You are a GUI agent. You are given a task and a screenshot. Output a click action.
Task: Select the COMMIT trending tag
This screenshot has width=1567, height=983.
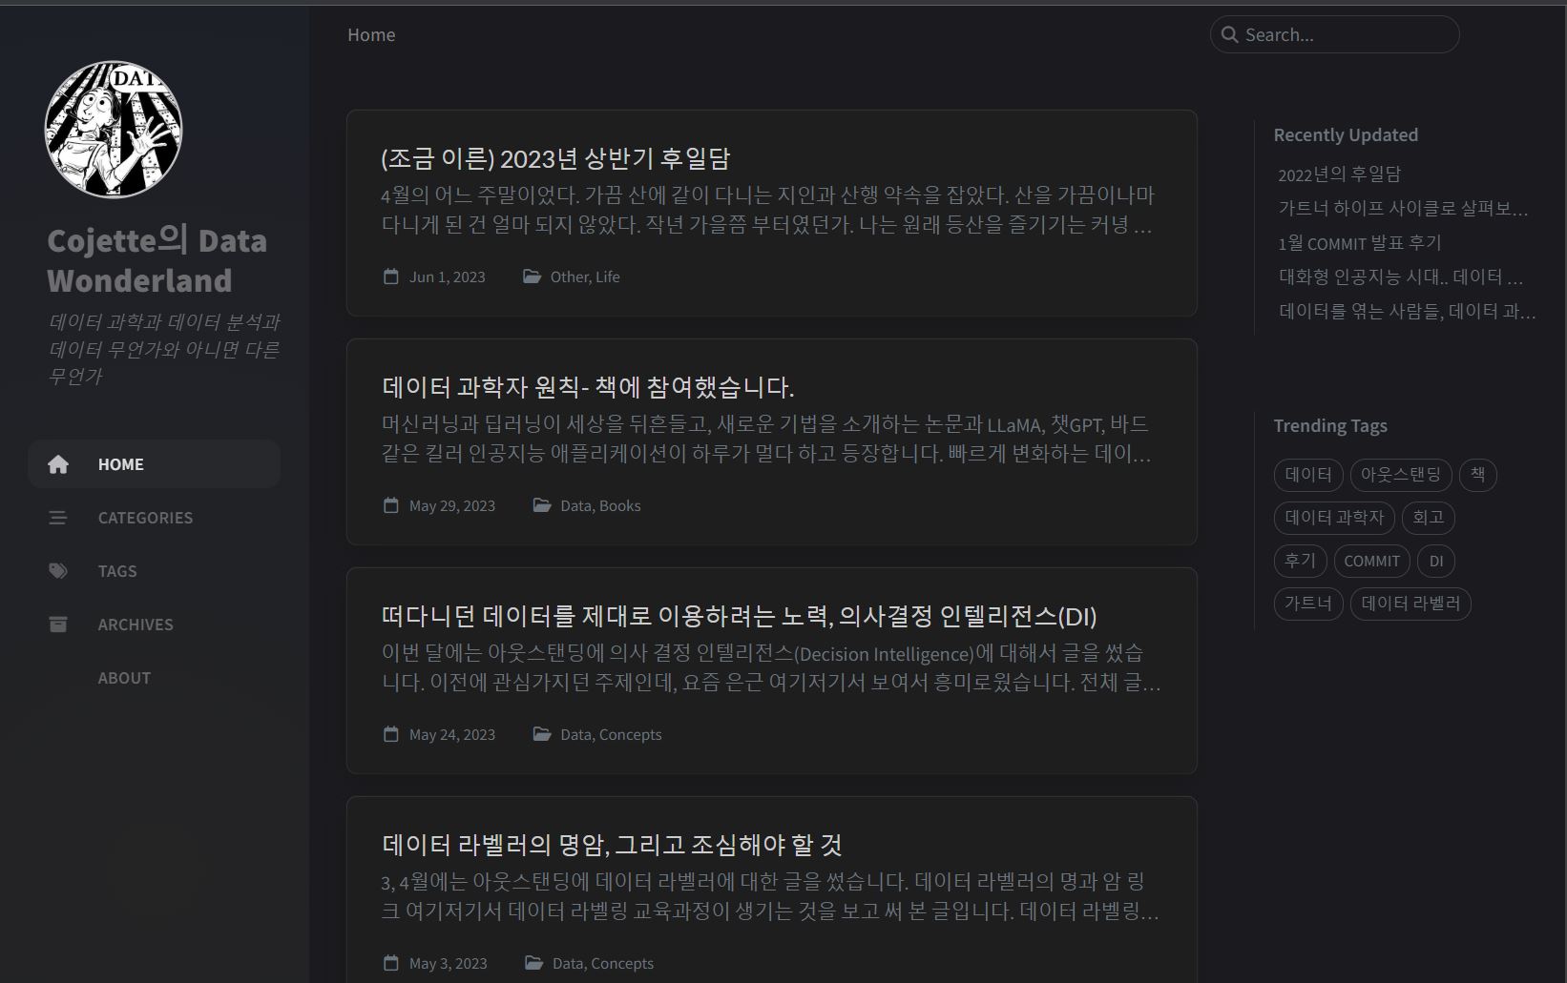point(1371,561)
